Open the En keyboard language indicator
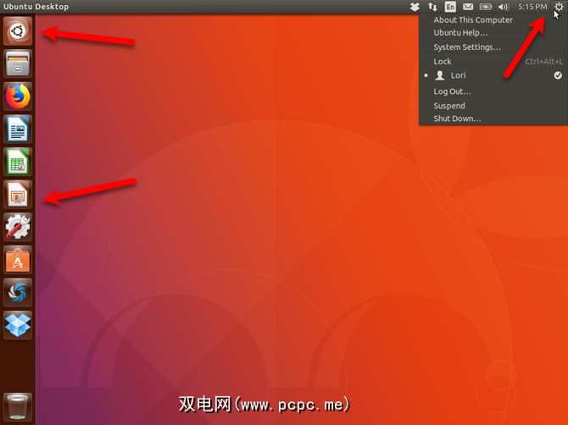 tap(450, 7)
